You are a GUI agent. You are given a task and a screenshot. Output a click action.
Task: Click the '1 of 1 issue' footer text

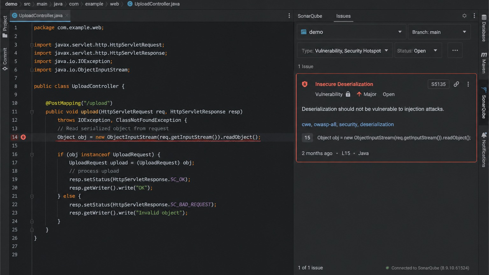pos(310,268)
